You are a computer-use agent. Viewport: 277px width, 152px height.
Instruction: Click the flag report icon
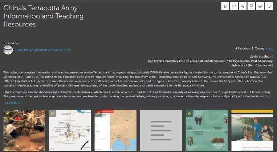251,6
